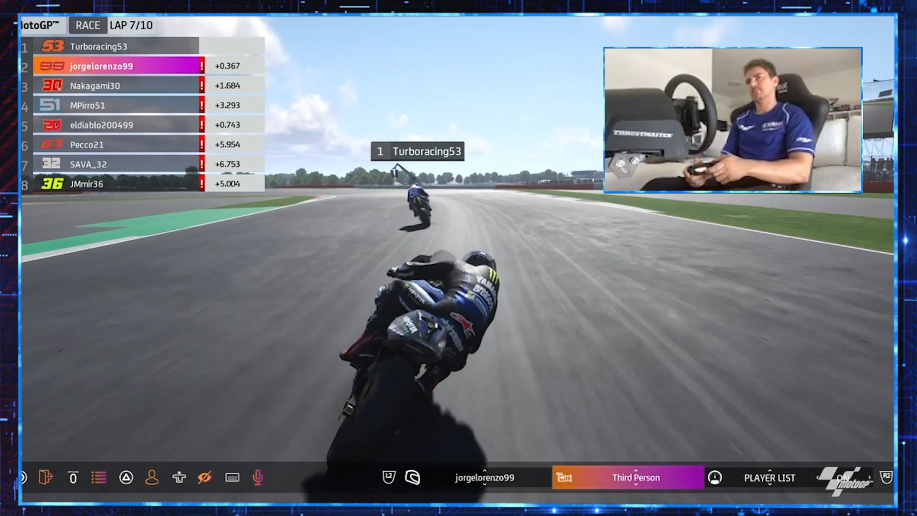Viewport: 917px width, 516px height.
Task: Click the webcam video of the player
Action: click(732, 120)
